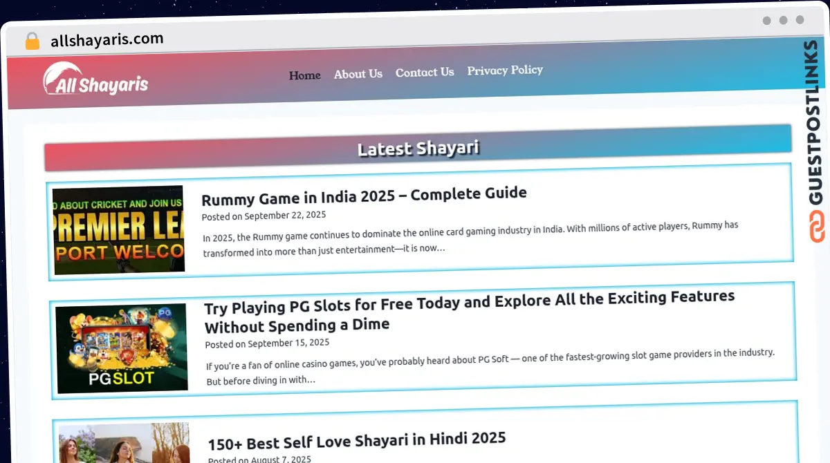Open the 150+ Best Self Love Shayari title
The width and height of the screenshot is (830, 463).
tap(357, 440)
